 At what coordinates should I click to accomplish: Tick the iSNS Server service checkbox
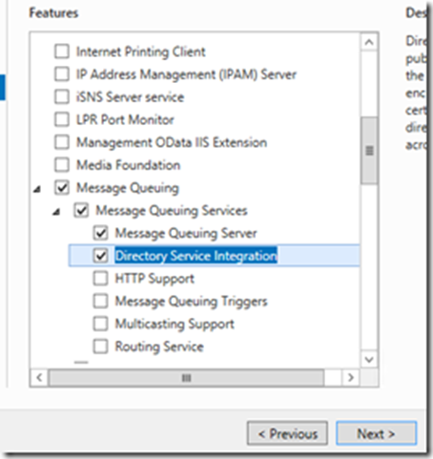click(62, 96)
